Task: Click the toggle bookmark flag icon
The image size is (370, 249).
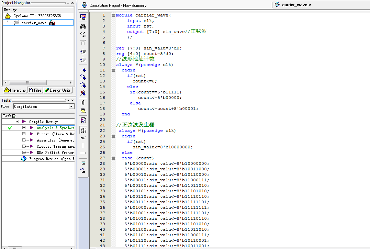Action: 83,70
